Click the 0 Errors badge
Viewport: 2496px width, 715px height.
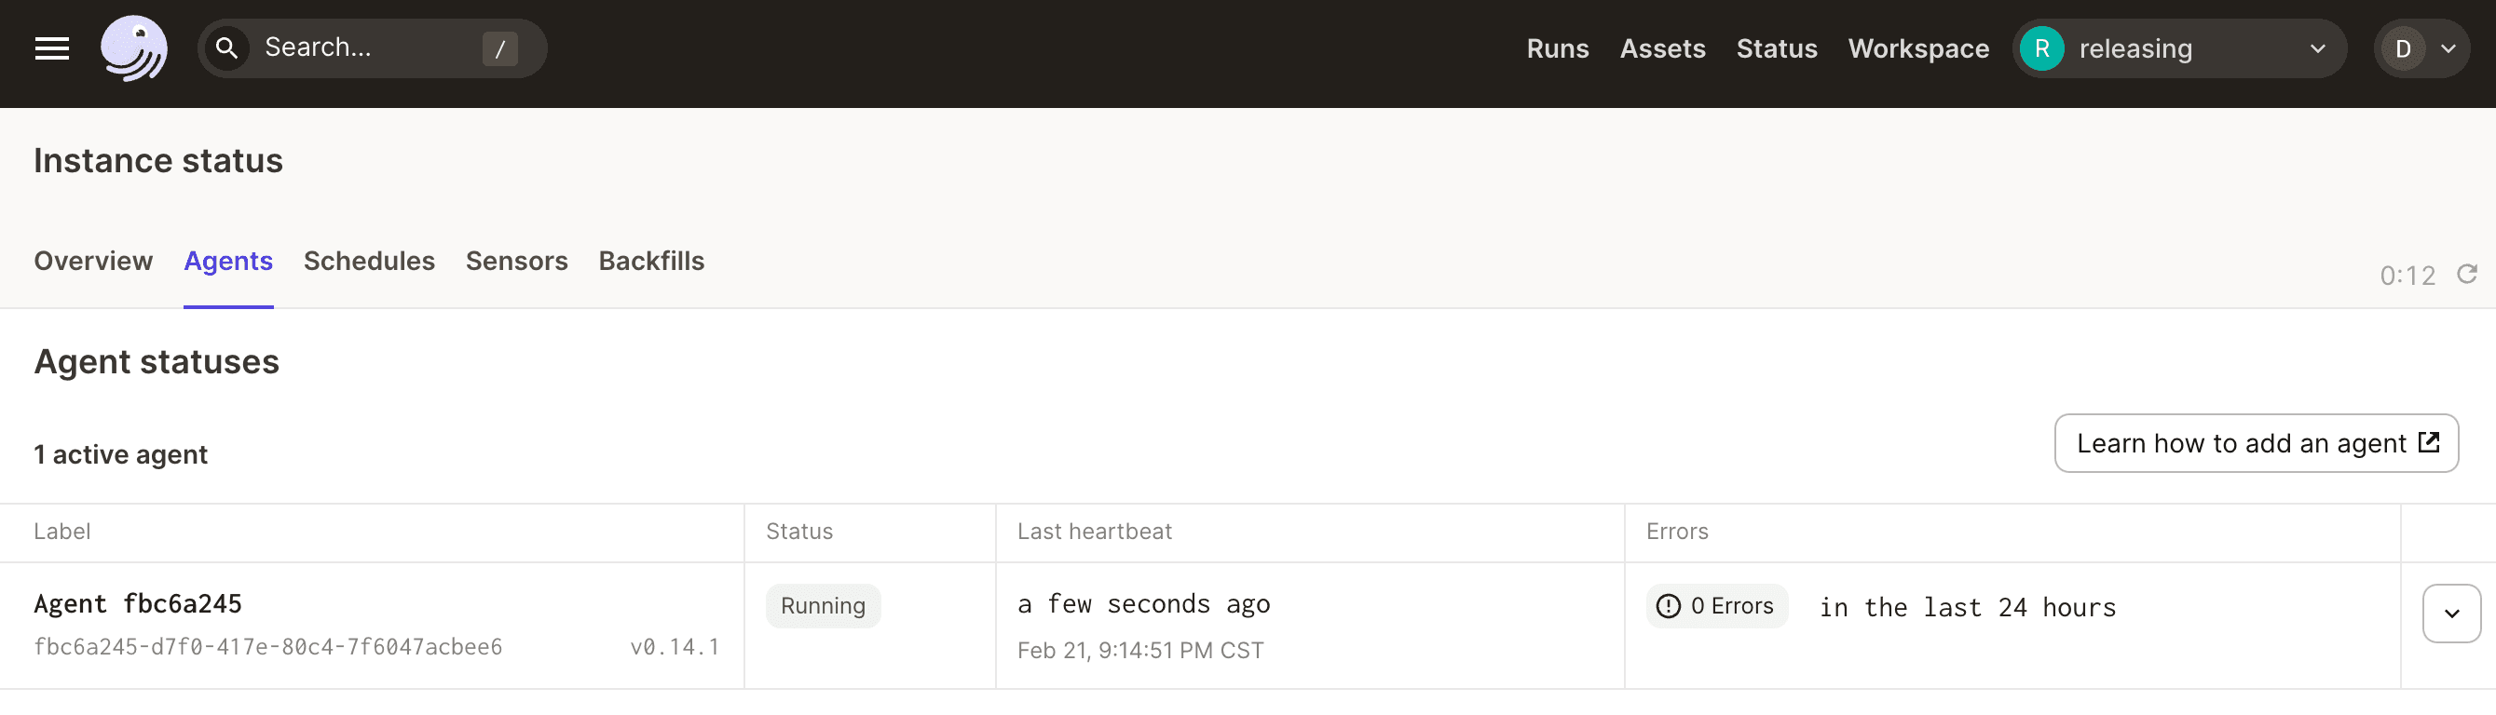(x=1715, y=605)
